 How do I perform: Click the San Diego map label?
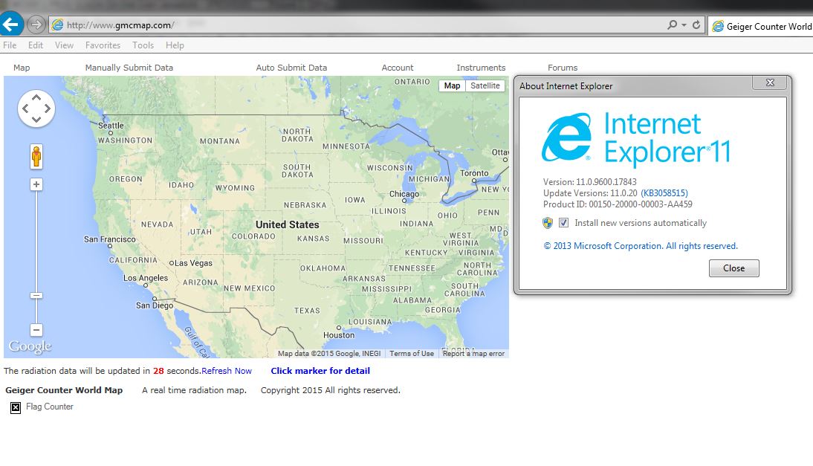coord(155,305)
